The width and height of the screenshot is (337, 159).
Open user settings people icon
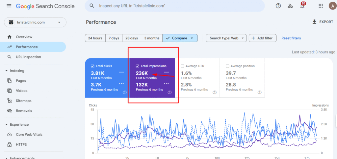[290, 6]
